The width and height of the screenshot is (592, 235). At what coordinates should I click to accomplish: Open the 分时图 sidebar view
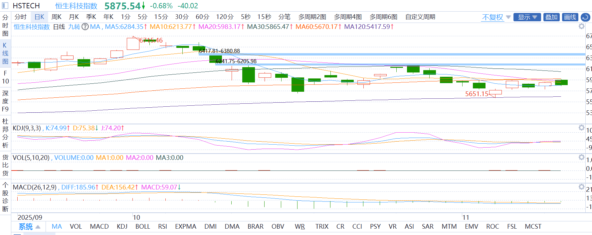tap(5, 26)
